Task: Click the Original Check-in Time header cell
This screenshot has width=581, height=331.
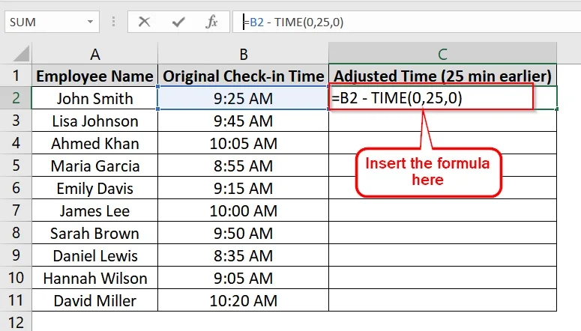Action: click(243, 76)
